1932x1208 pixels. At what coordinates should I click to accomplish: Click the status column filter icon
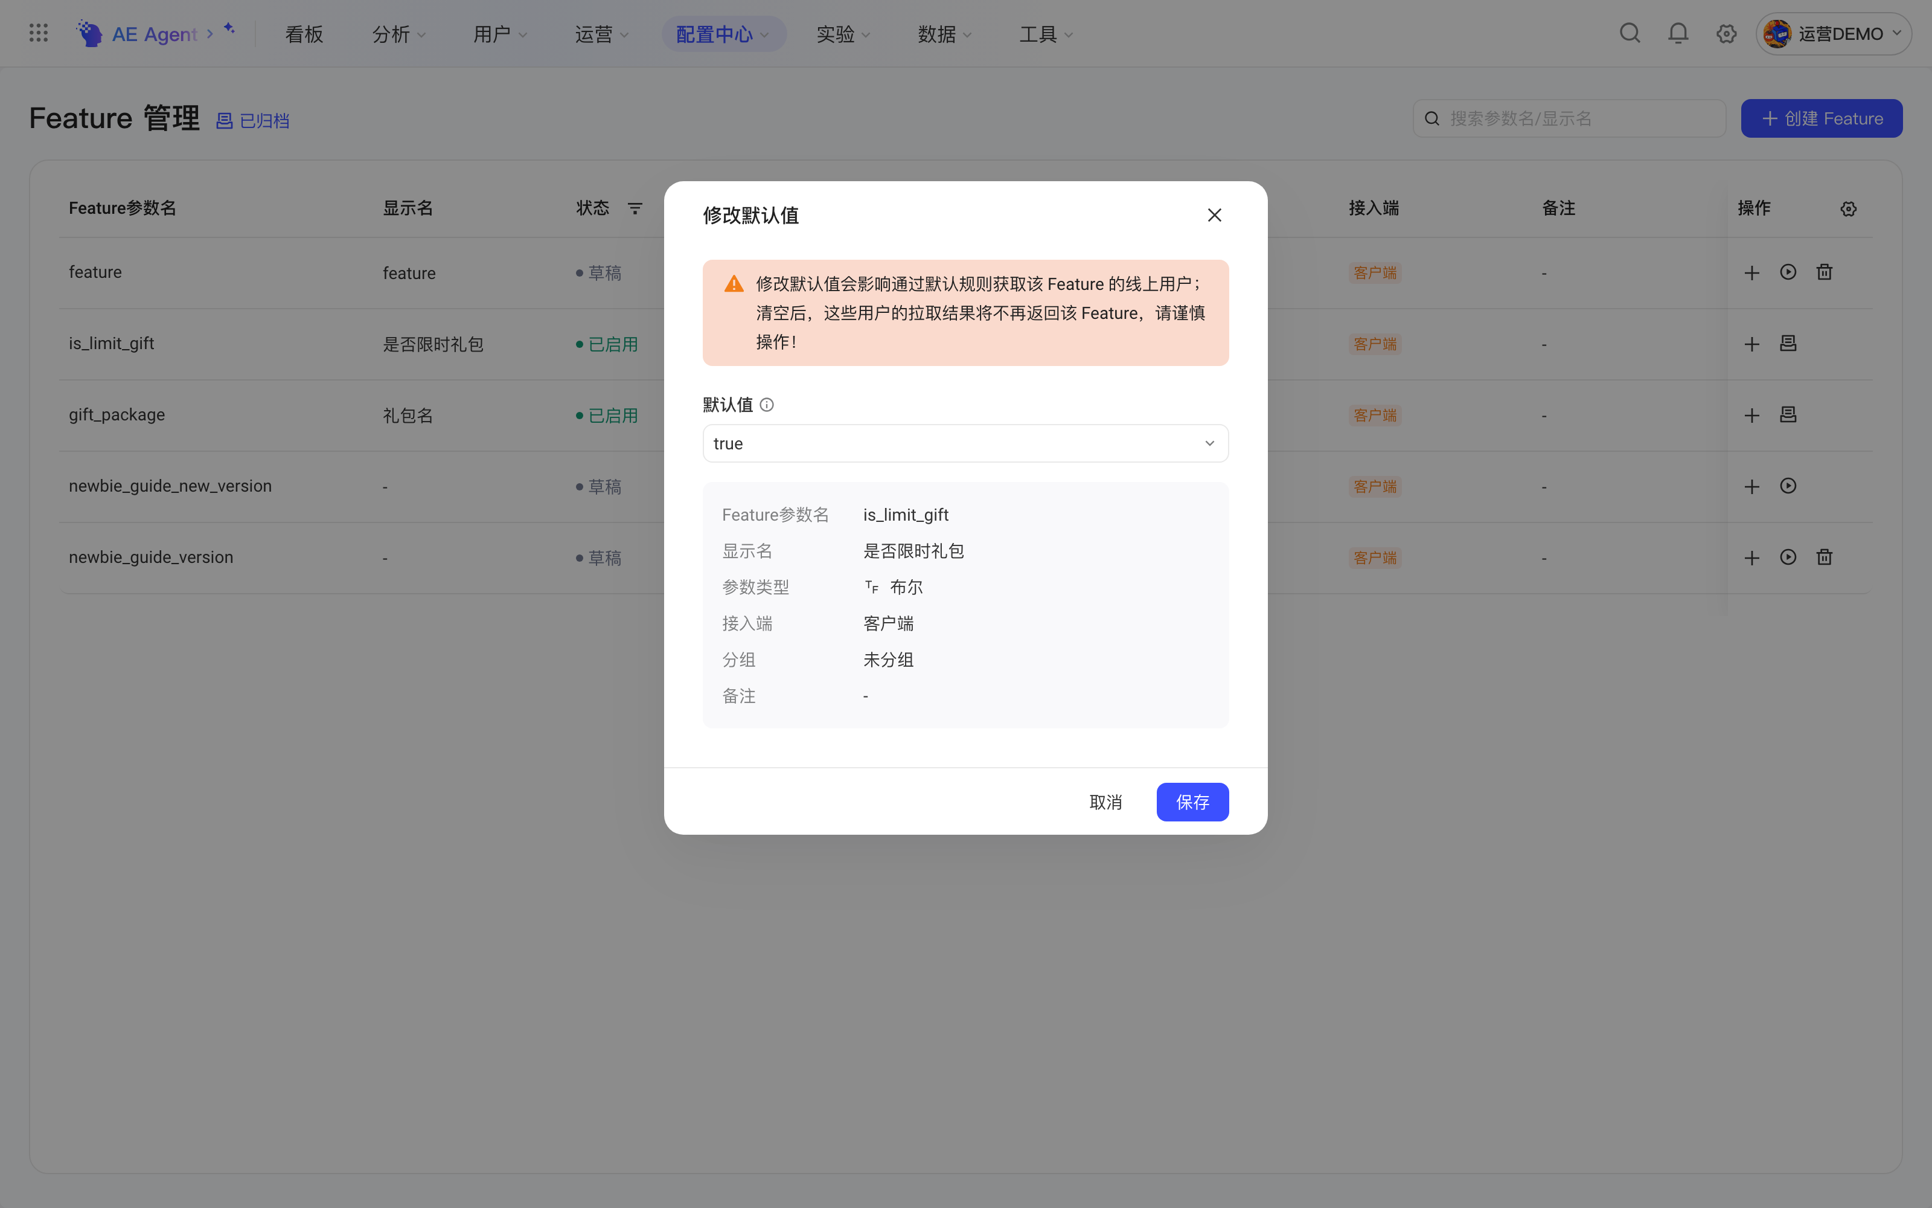(x=635, y=208)
